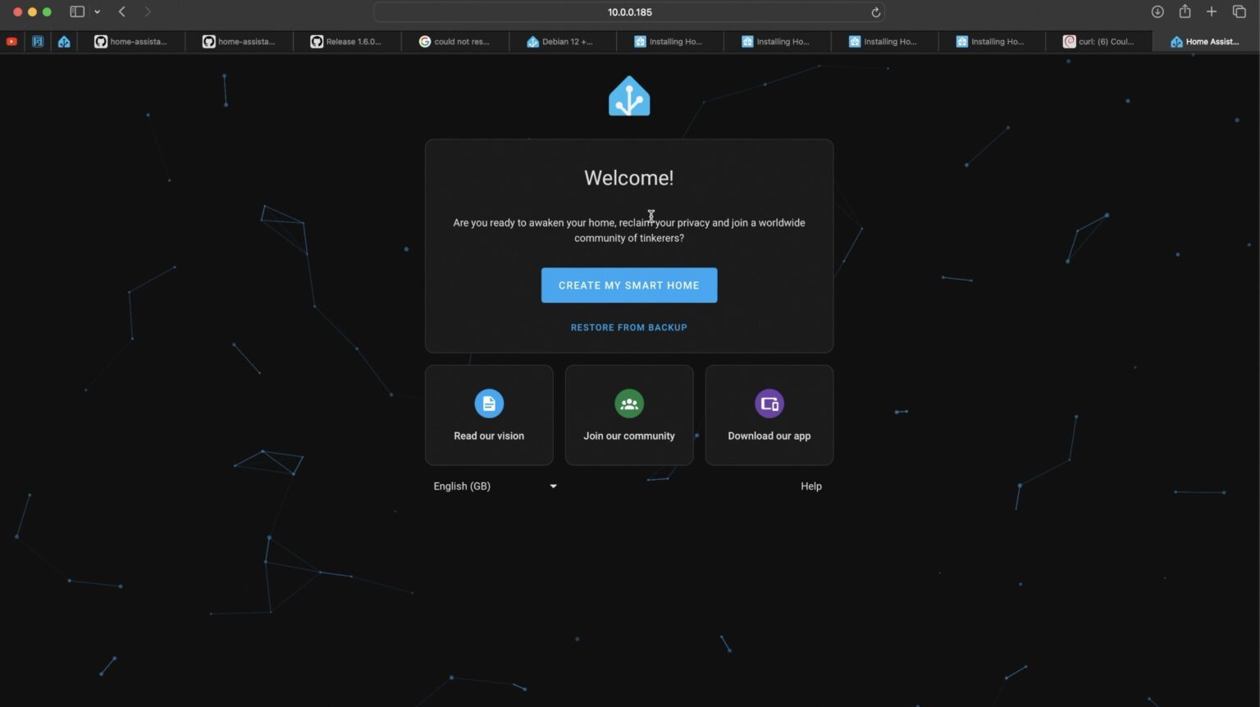Click the green 'Join our community' people icon
Screen dimensions: 1260x707
pos(628,403)
